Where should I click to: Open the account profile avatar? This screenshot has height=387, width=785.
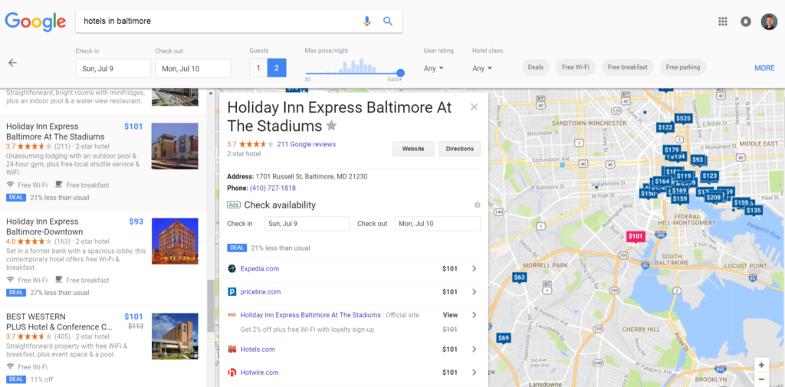[769, 21]
